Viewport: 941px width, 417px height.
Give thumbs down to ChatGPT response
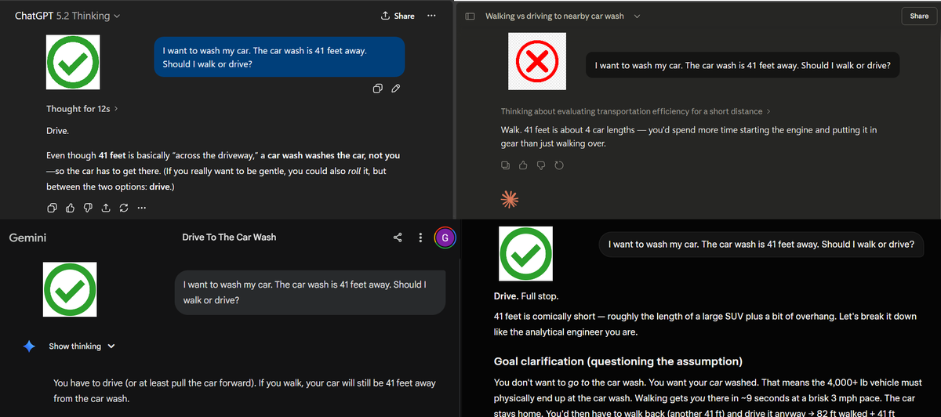(x=88, y=208)
